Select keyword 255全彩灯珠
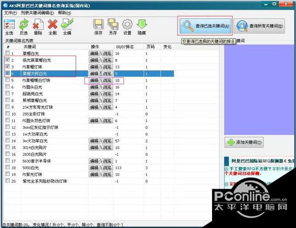This screenshot has height=228, width=296. (34, 114)
